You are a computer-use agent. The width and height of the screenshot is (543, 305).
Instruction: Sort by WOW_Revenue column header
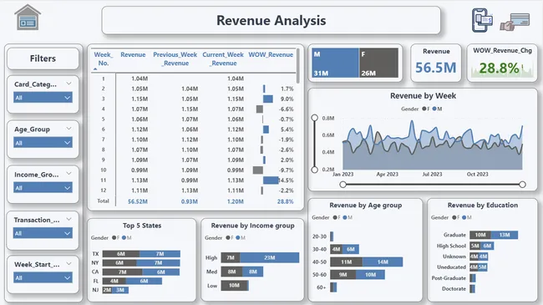271,55
